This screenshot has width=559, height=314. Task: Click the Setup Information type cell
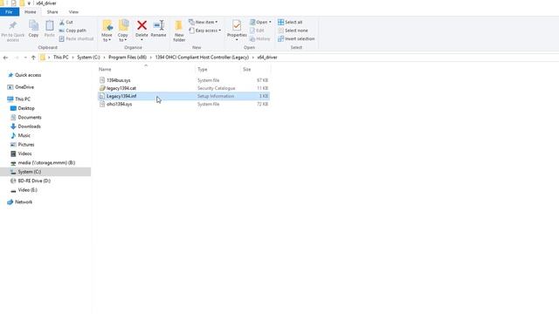(216, 96)
